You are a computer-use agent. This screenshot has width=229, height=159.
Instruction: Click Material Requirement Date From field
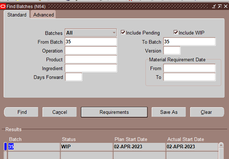(189, 68)
